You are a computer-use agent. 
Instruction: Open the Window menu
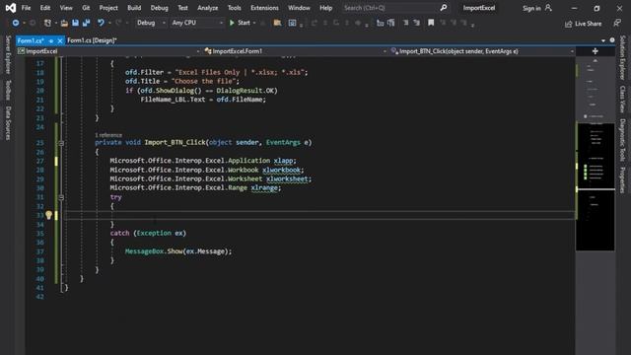[299, 8]
